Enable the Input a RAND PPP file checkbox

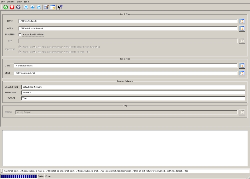tap(20, 35)
